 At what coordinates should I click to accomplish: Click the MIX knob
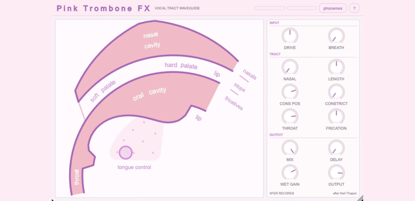pos(290,148)
